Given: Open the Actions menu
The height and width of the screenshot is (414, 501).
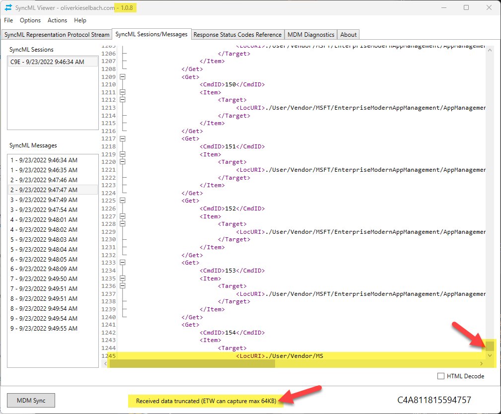Looking at the screenshot, I should [x=57, y=20].
